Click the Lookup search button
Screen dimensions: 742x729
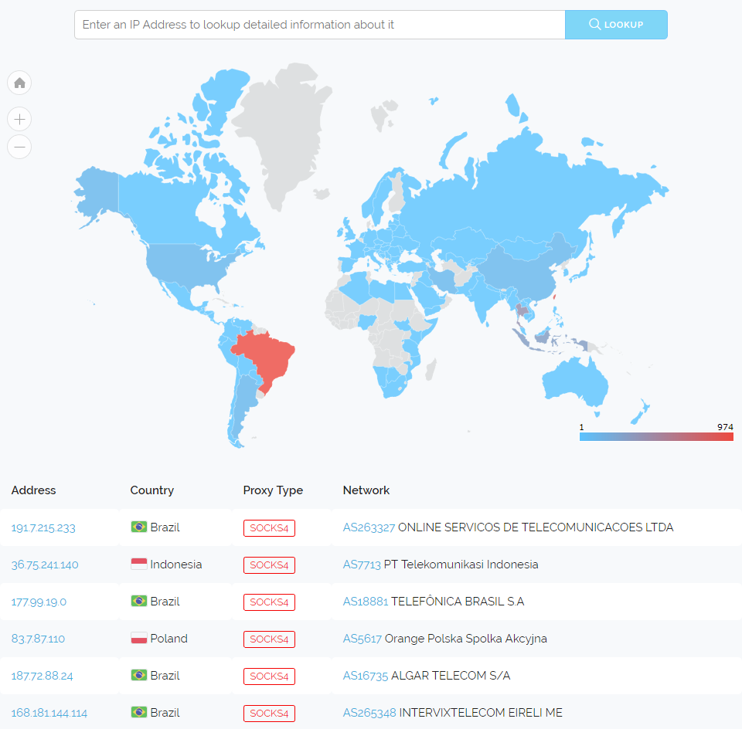pos(616,25)
